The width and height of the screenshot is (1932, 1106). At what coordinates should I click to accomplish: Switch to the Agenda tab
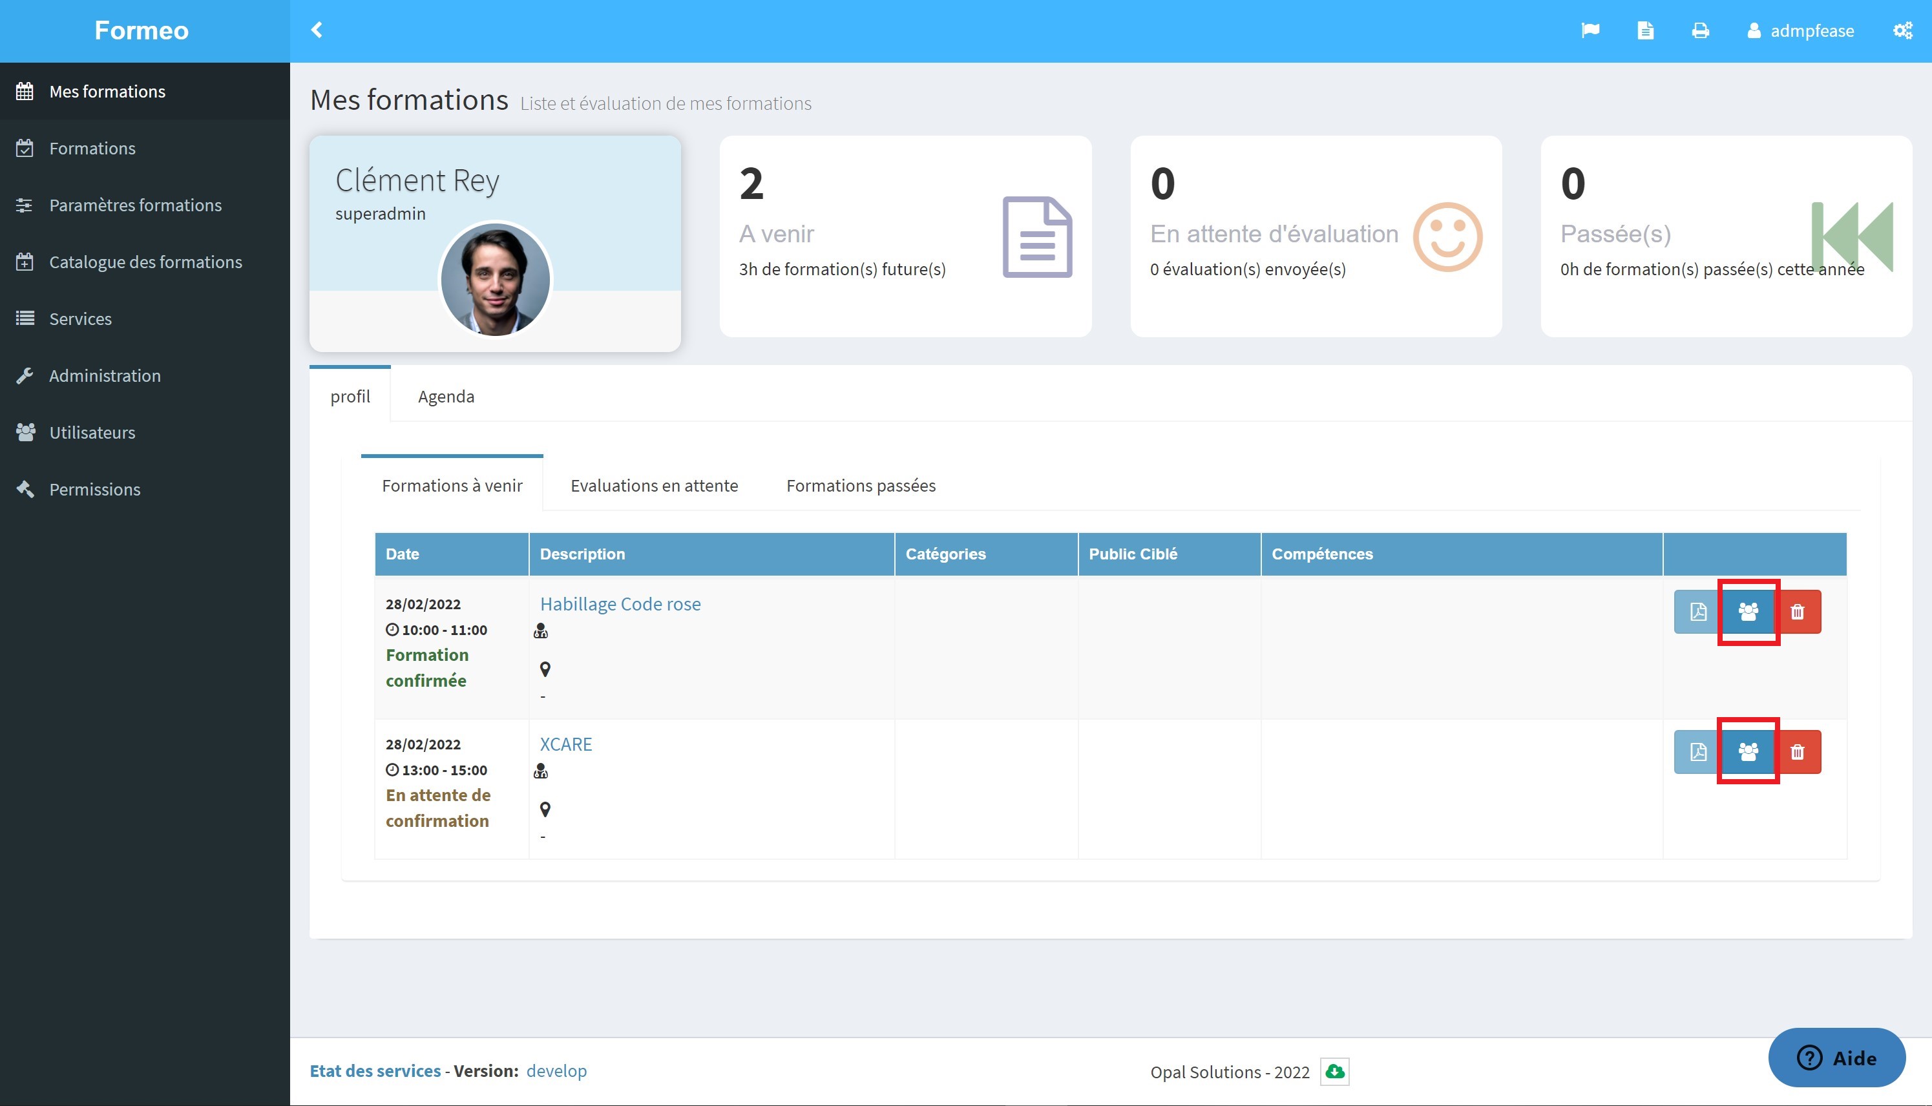pos(446,396)
